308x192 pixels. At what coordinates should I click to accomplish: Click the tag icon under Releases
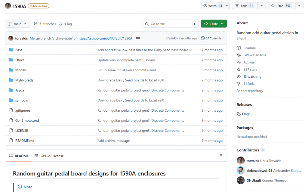[239, 114]
